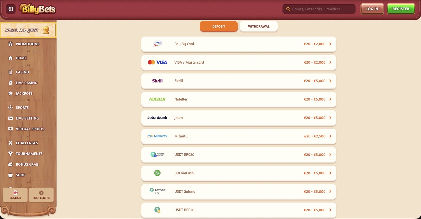
Task: Expand the Pay By Card chevron
Action: (330, 44)
